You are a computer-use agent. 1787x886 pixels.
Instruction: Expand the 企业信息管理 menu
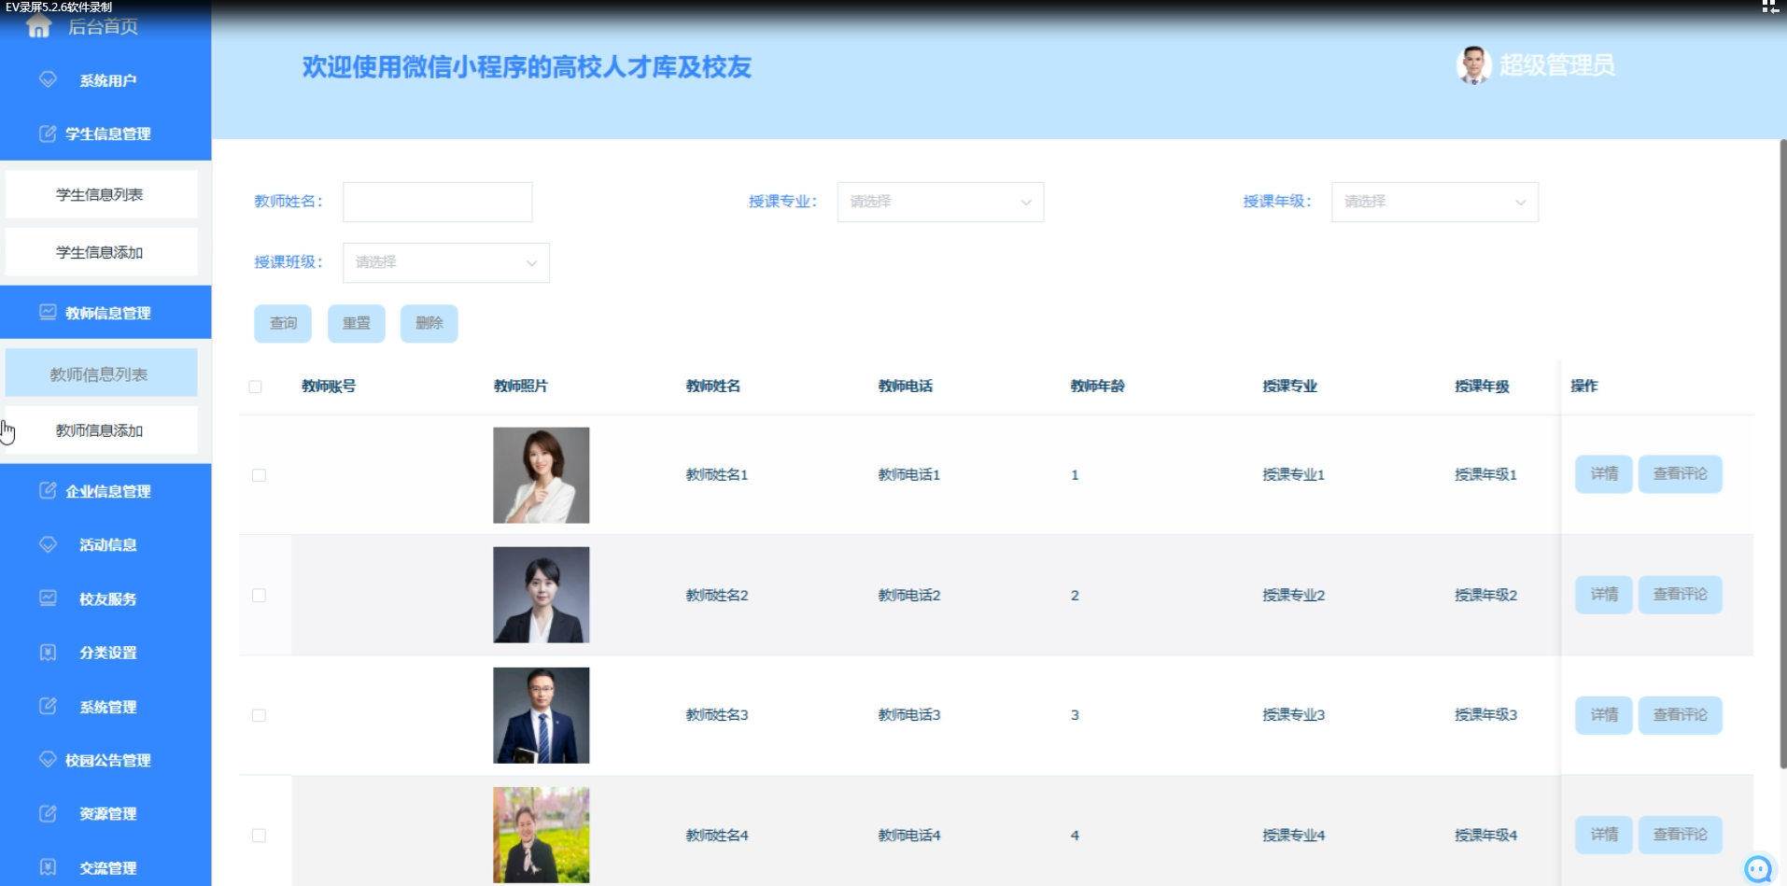click(x=106, y=491)
